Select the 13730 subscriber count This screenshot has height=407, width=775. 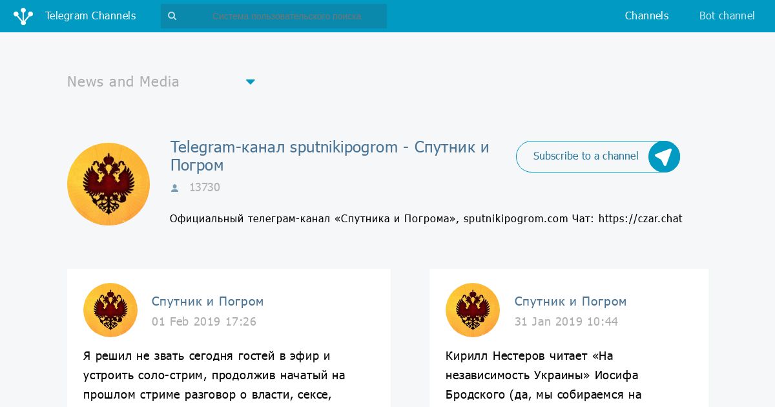(205, 187)
